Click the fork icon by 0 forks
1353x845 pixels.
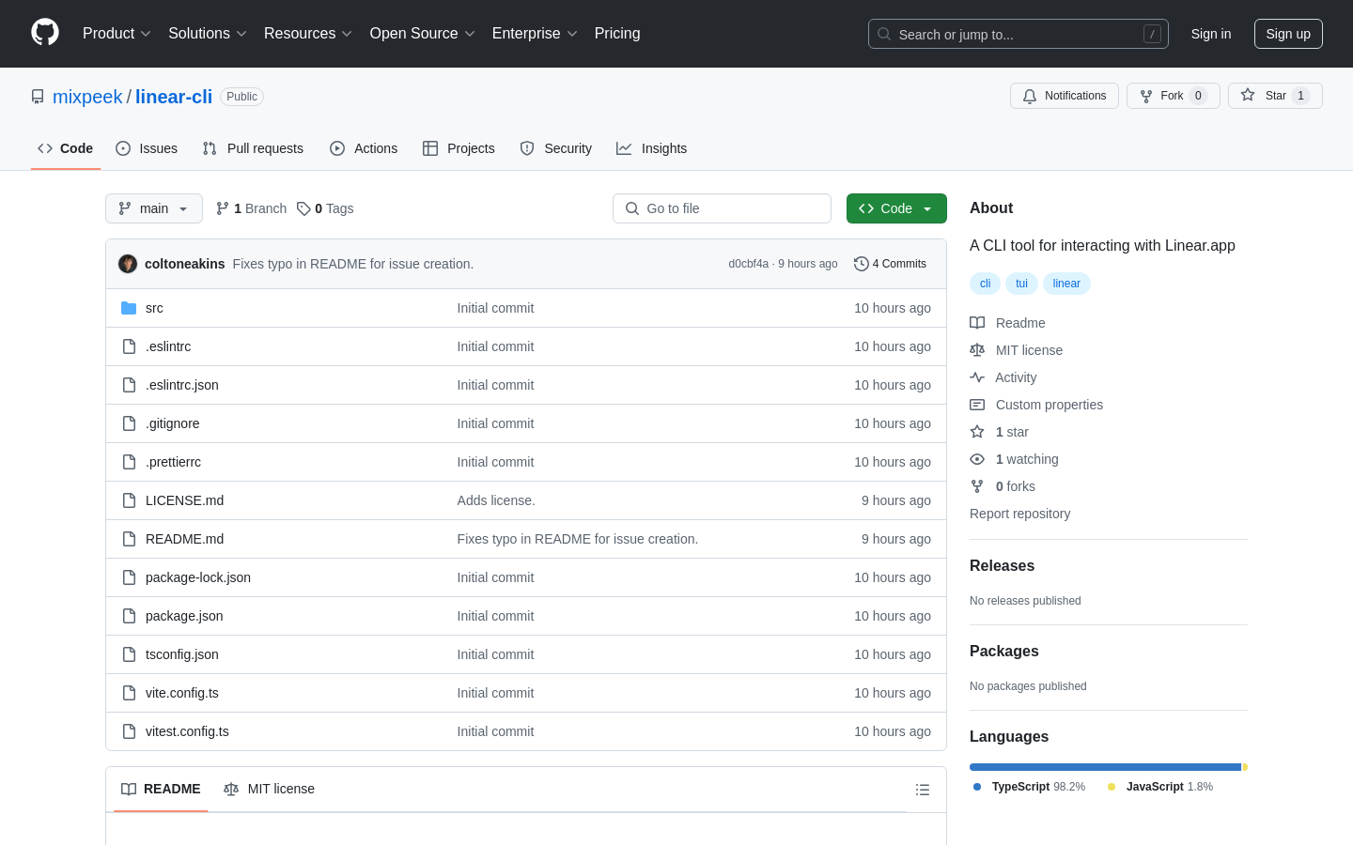tap(977, 486)
